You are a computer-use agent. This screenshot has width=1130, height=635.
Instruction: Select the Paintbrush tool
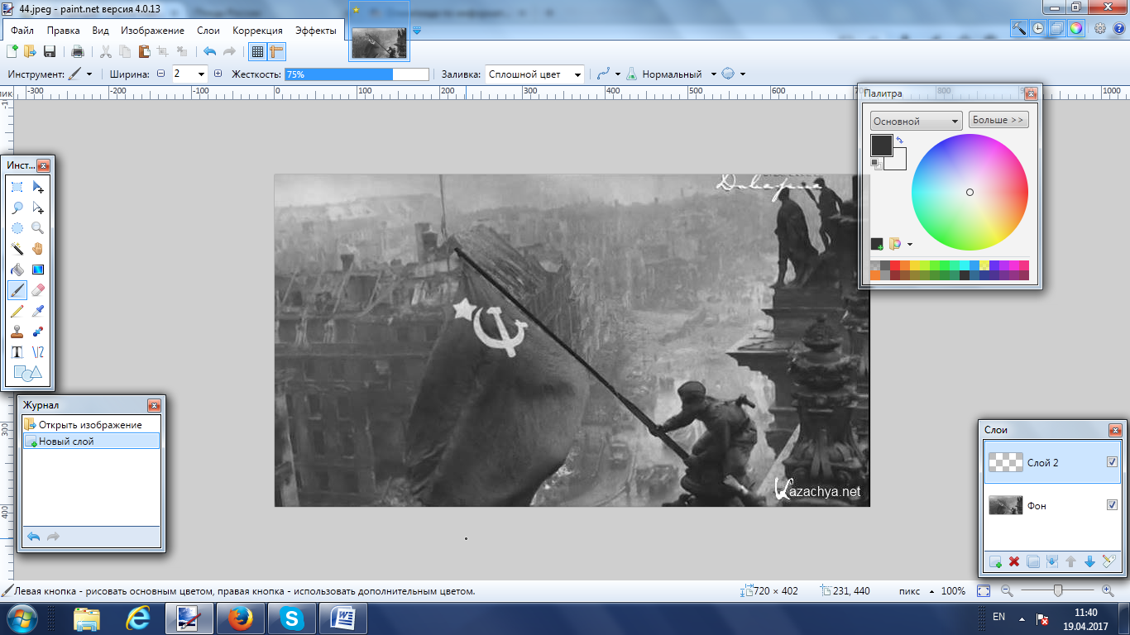click(x=17, y=290)
